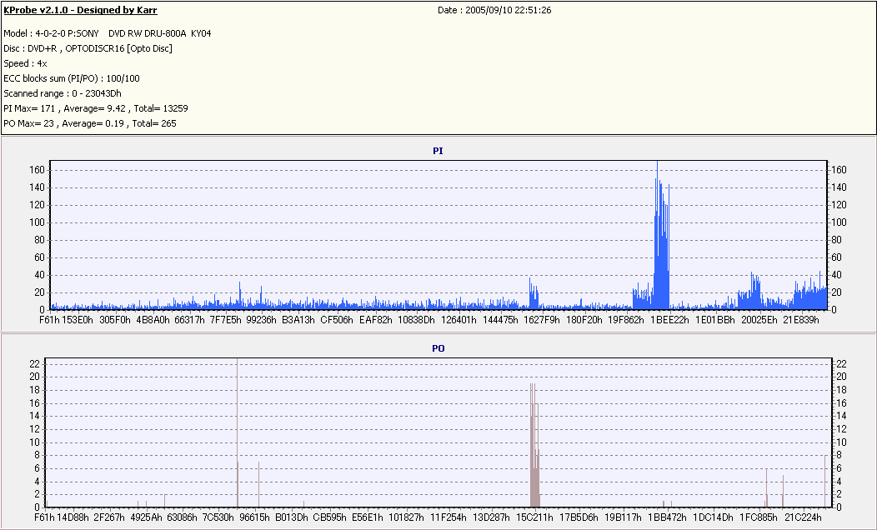Click the '7F7E5h' axis label
877x530 pixels.
[x=225, y=320]
